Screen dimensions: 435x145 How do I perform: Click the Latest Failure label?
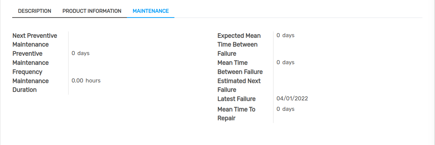[237, 99]
